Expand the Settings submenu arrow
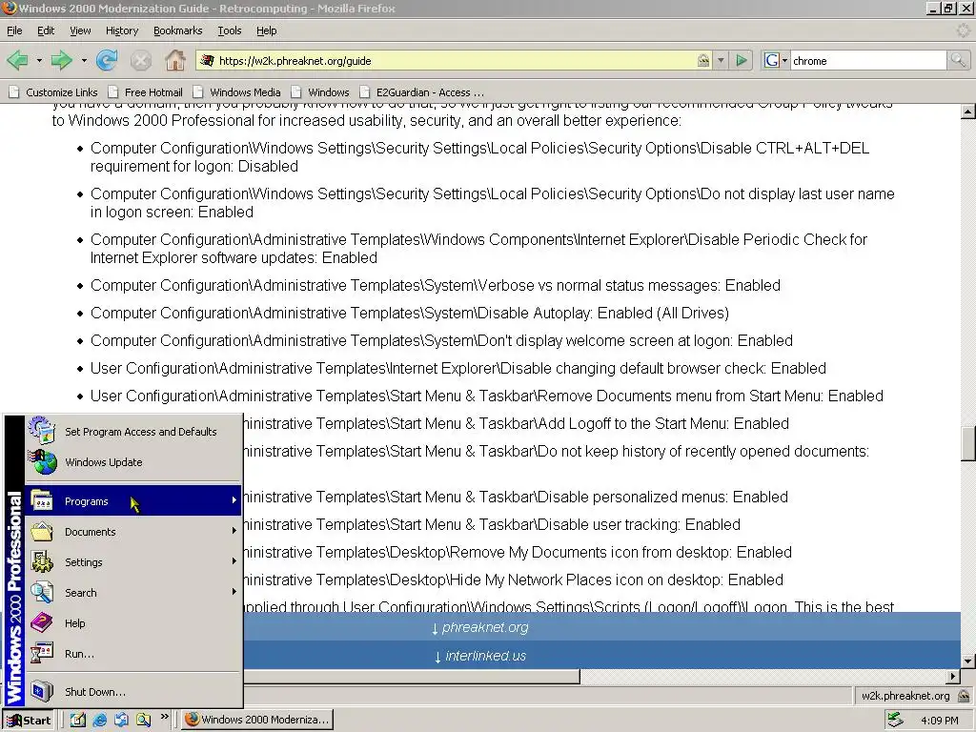The height and width of the screenshot is (732, 976). point(234,561)
